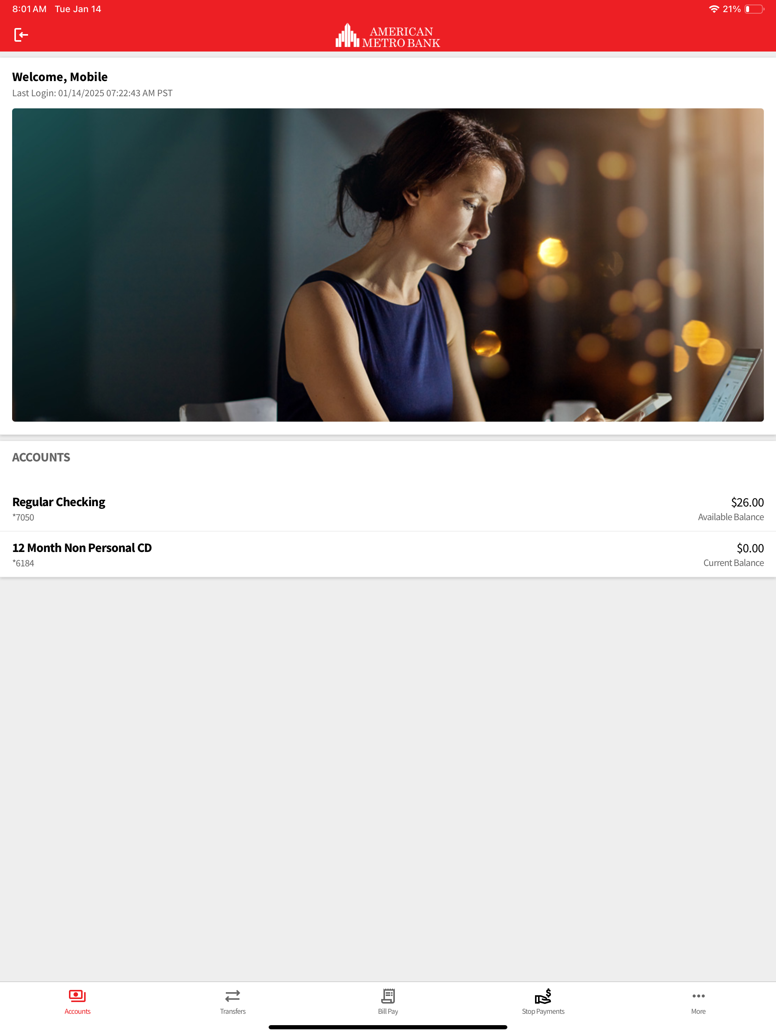776x1035 pixels.
Task: Open the More ellipsis icon
Action: pyautogui.click(x=698, y=996)
